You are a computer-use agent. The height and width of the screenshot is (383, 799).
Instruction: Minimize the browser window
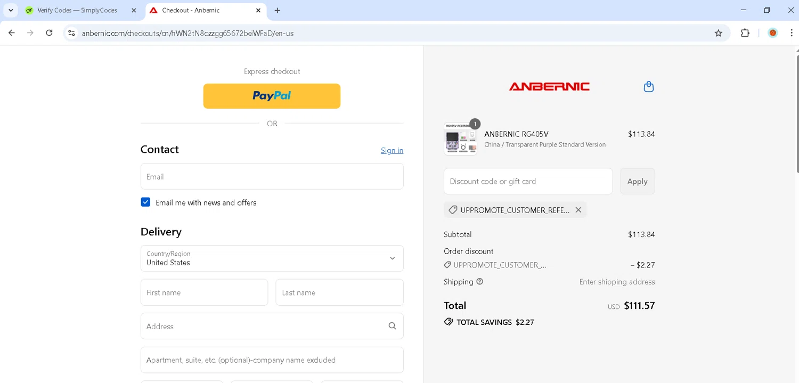[743, 10]
